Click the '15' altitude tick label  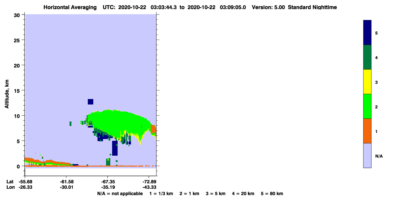18,91
